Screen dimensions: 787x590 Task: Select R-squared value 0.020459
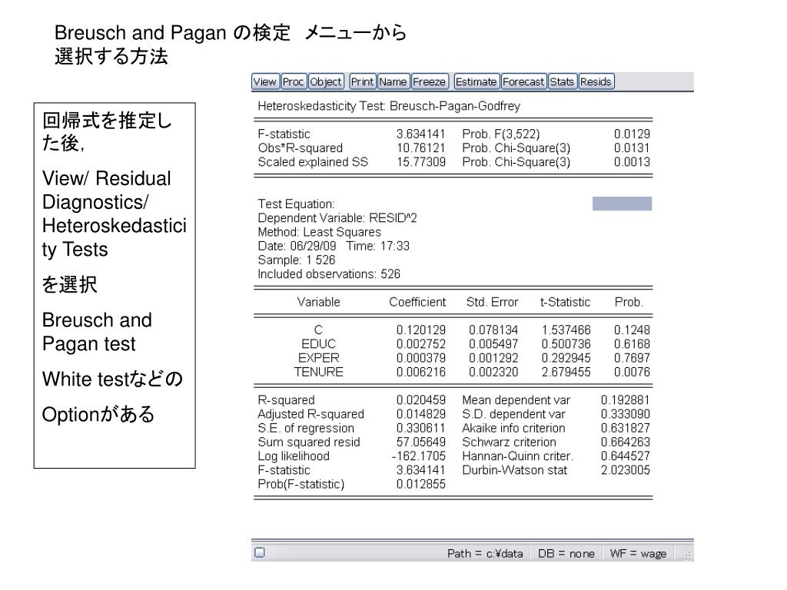420,400
